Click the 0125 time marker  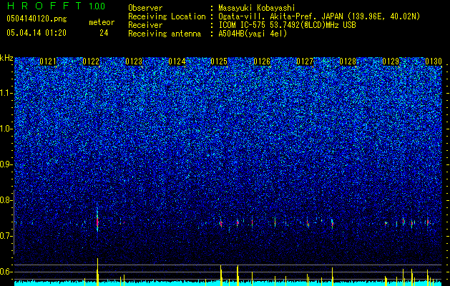tap(219, 61)
